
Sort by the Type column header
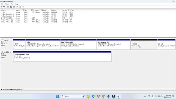[x=28, y=10]
